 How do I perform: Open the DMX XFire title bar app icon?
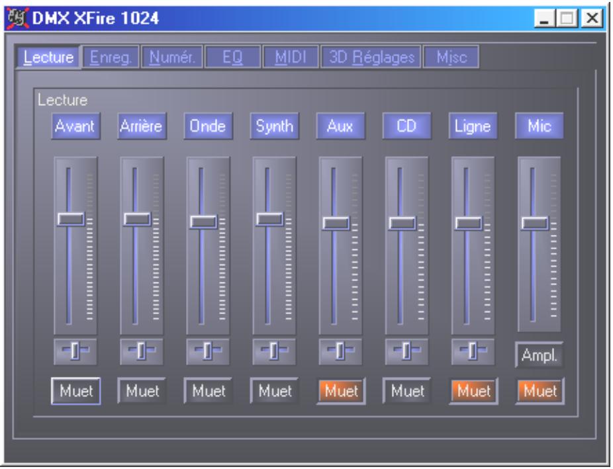pos(18,18)
